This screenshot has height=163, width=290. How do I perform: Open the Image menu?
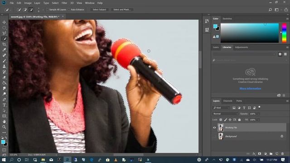[28, 3]
